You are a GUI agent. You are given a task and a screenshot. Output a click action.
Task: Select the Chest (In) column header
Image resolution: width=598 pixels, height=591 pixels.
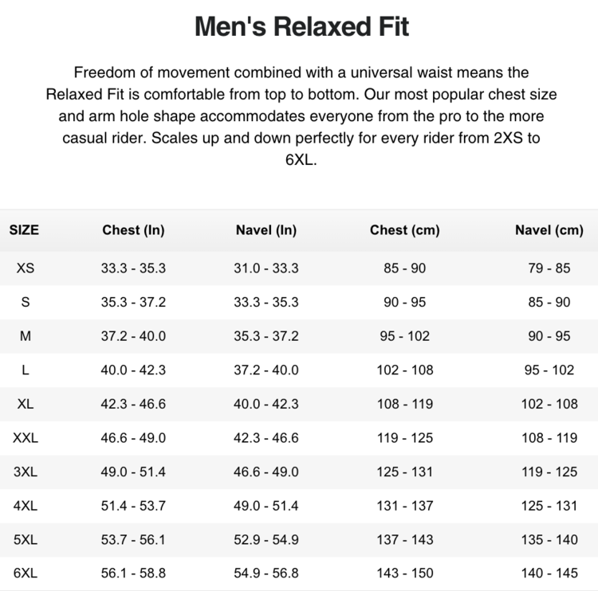coord(133,231)
